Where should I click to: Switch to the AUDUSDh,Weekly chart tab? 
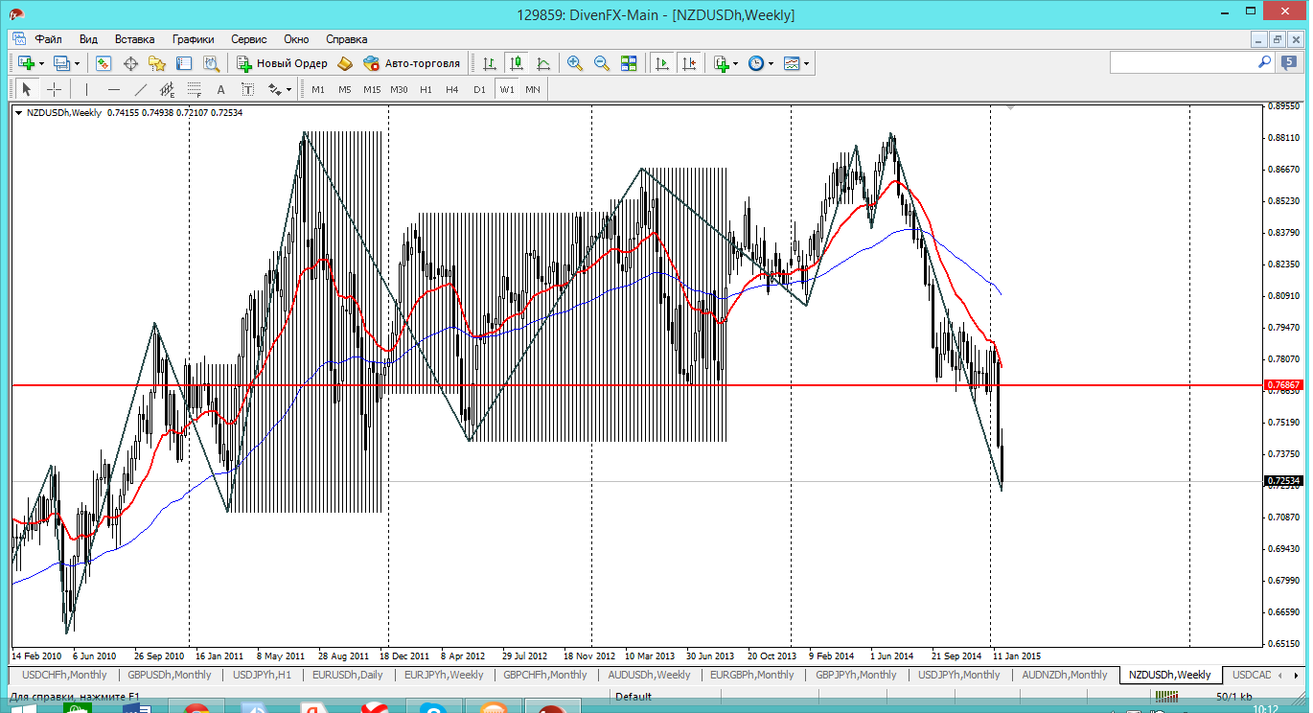(x=649, y=675)
